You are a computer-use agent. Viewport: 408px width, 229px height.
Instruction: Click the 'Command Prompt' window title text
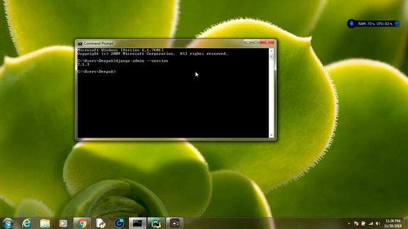pyautogui.click(x=99, y=44)
